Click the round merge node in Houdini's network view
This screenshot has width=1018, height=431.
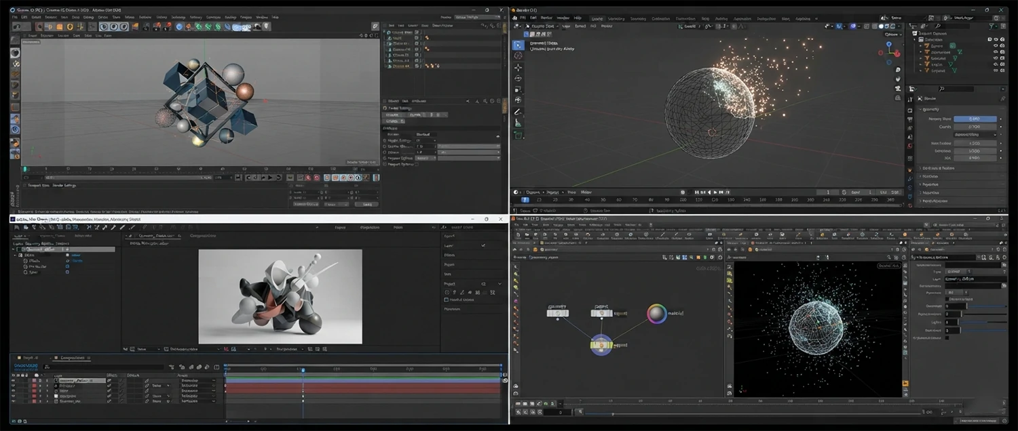pyautogui.click(x=601, y=344)
